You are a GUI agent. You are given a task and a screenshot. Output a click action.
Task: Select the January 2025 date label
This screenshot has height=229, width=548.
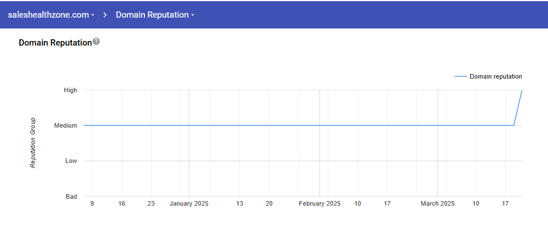click(189, 203)
